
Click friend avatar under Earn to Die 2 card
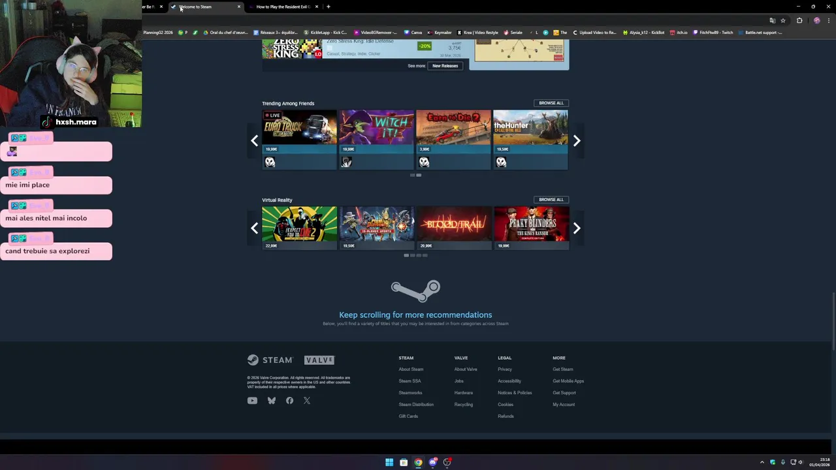click(x=424, y=162)
